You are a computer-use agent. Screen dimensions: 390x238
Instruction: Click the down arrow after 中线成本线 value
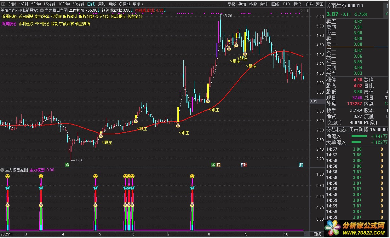tap(165, 10)
